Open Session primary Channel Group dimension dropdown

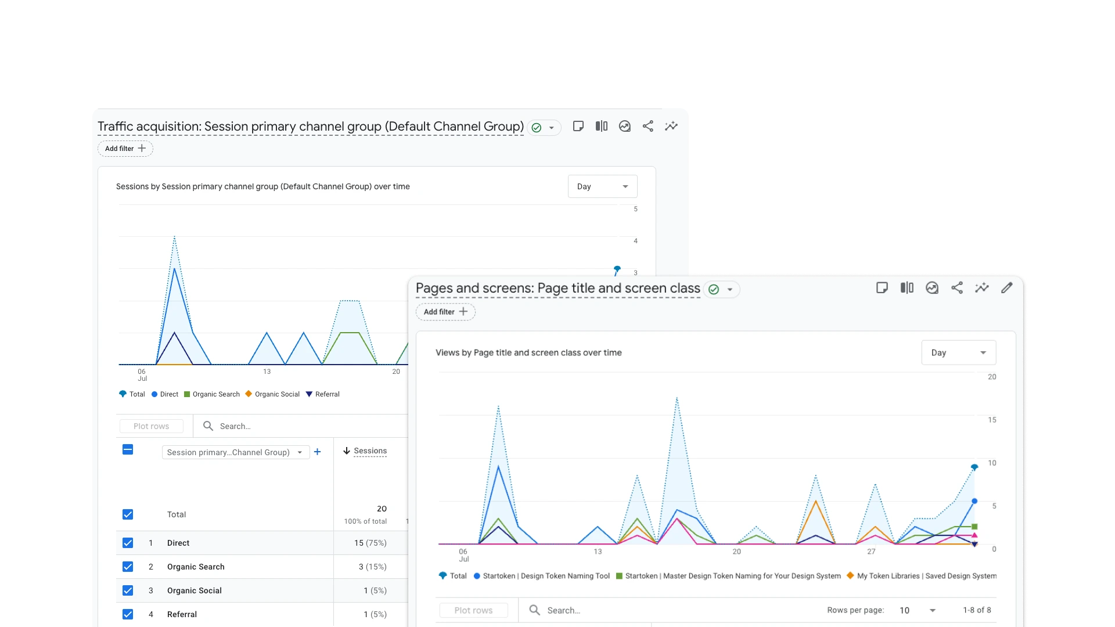click(x=235, y=452)
